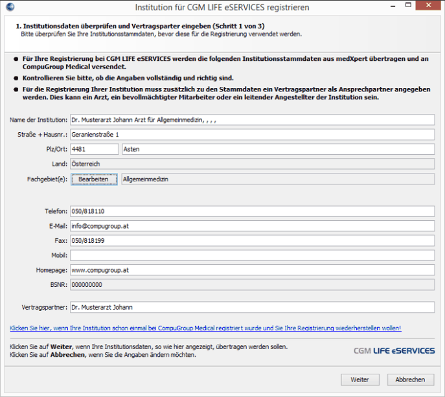Click the 'Klicken Sie auf Weiter' instruction text
This screenshot has width=445, height=397.
click(149, 346)
